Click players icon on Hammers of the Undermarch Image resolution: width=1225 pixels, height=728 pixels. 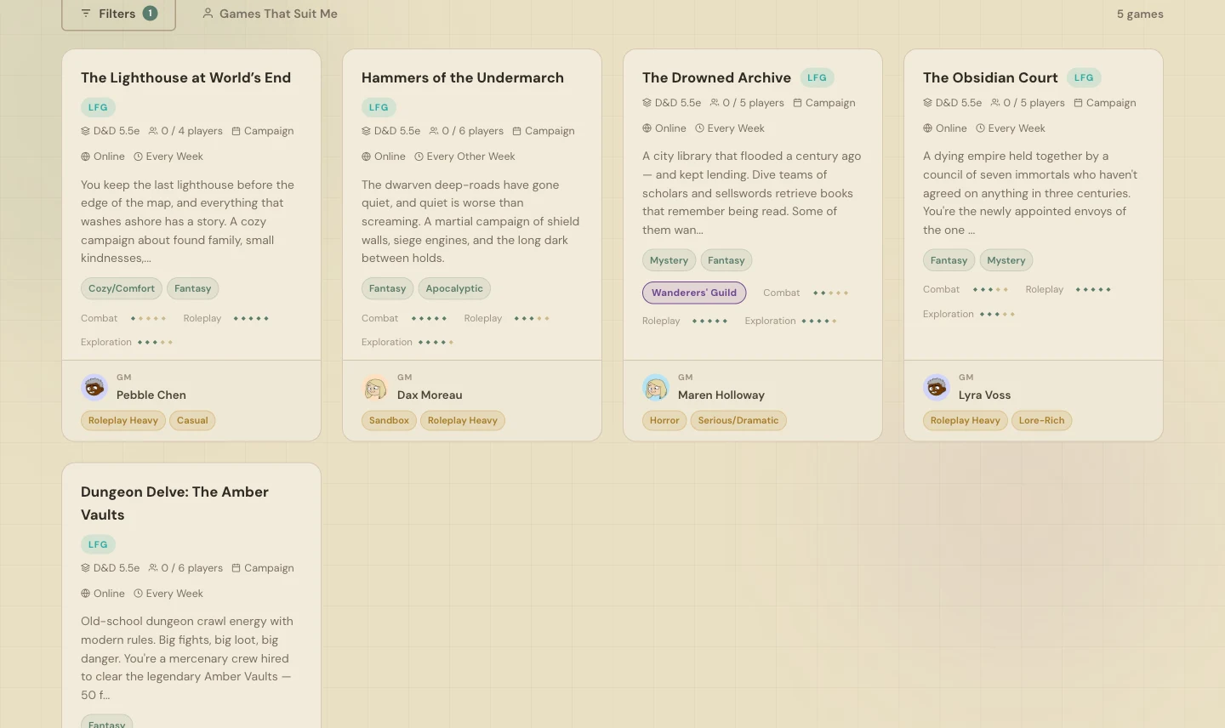pyautogui.click(x=434, y=131)
